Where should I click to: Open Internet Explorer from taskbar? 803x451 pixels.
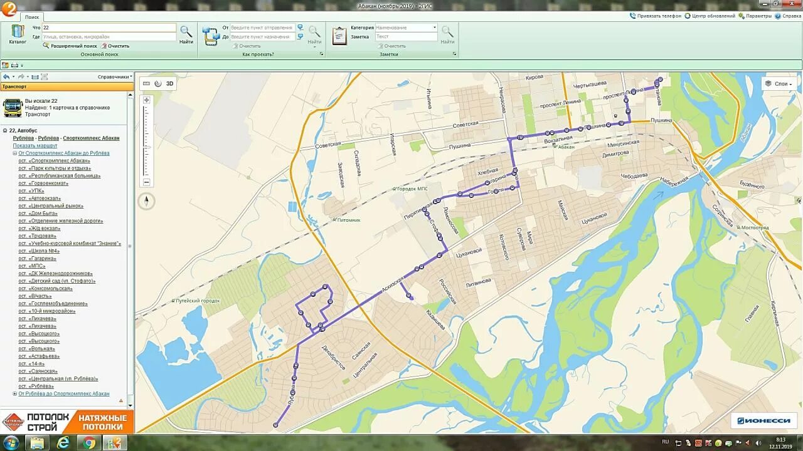pos(63,443)
